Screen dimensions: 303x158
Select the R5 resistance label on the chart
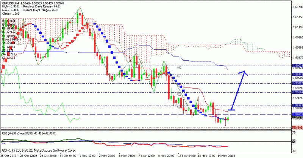tap(179, 68)
